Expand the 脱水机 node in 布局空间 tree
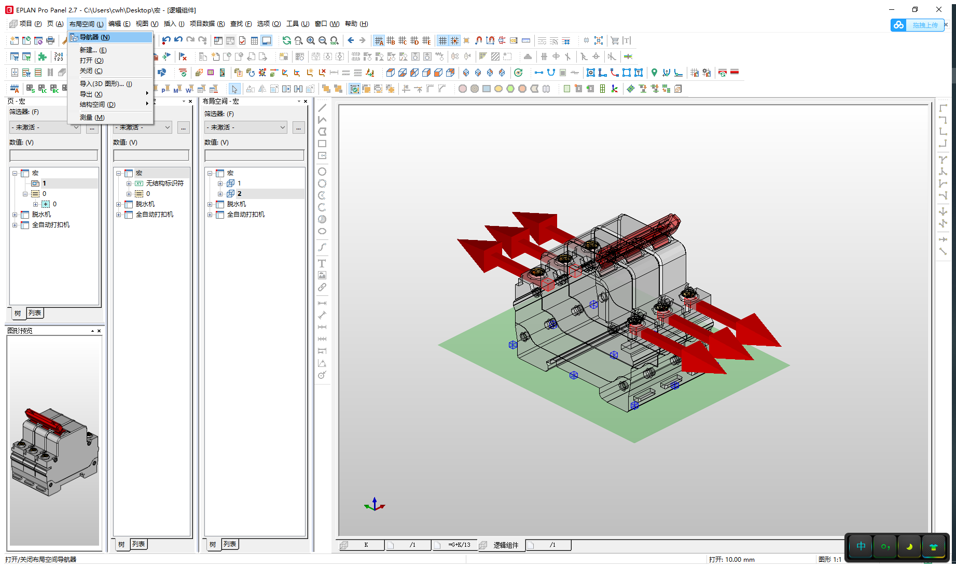The width and height of the screenshot is (956, 568). pyautogui.click(x=210, y=204)
